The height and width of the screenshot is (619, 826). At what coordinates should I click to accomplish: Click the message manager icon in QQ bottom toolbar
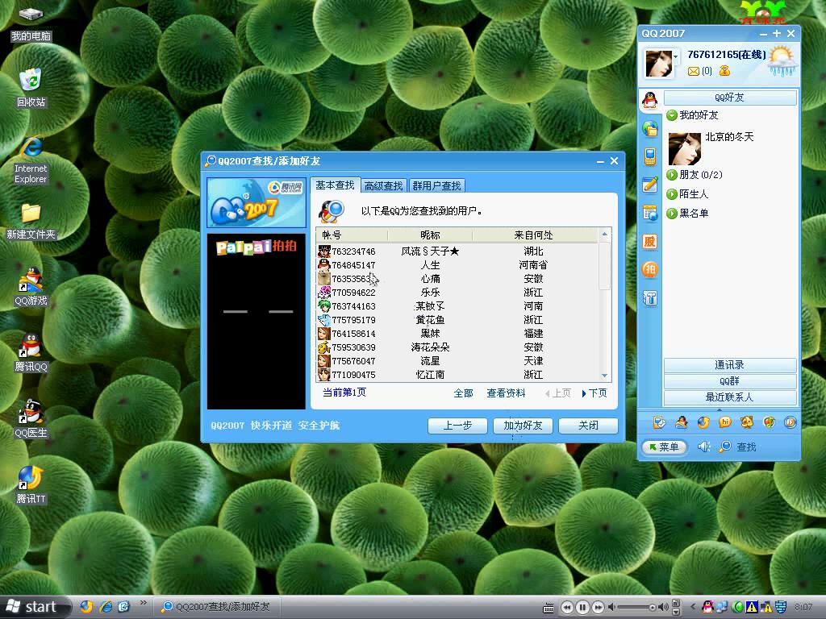click(x=659, y=422)
